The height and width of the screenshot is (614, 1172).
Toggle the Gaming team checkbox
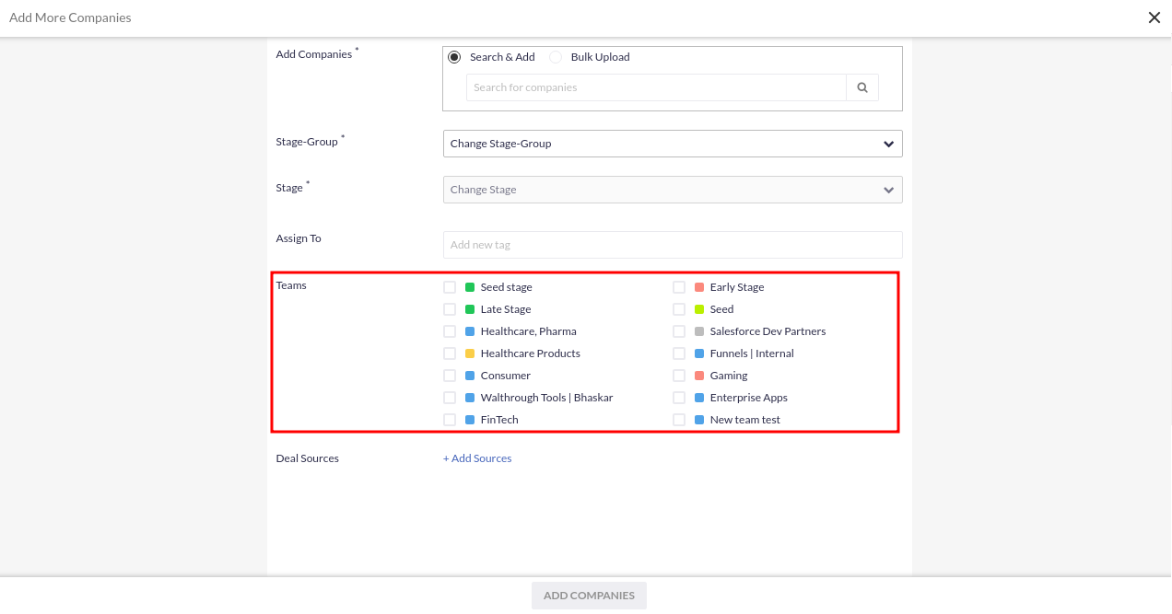pyautogui.click(x=679, y=376)
